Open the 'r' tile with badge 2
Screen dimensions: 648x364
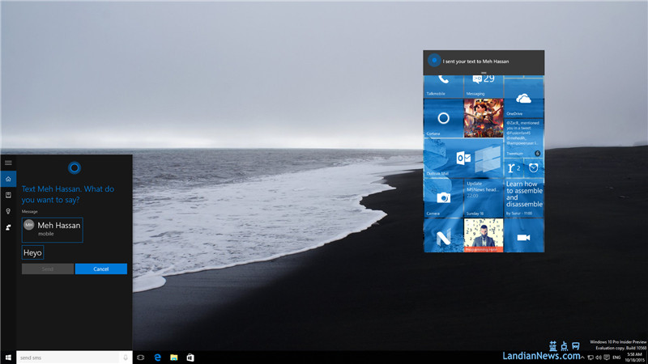514,167
